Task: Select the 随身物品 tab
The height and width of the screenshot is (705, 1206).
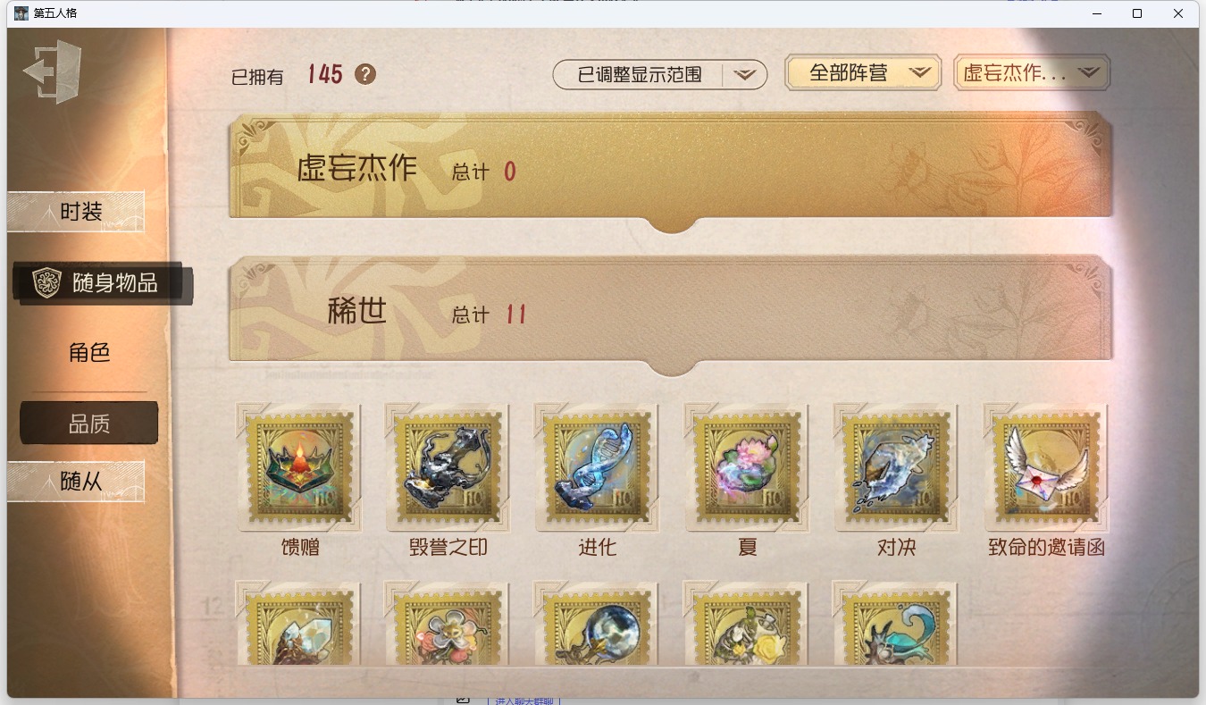Action: click(103, 283)
